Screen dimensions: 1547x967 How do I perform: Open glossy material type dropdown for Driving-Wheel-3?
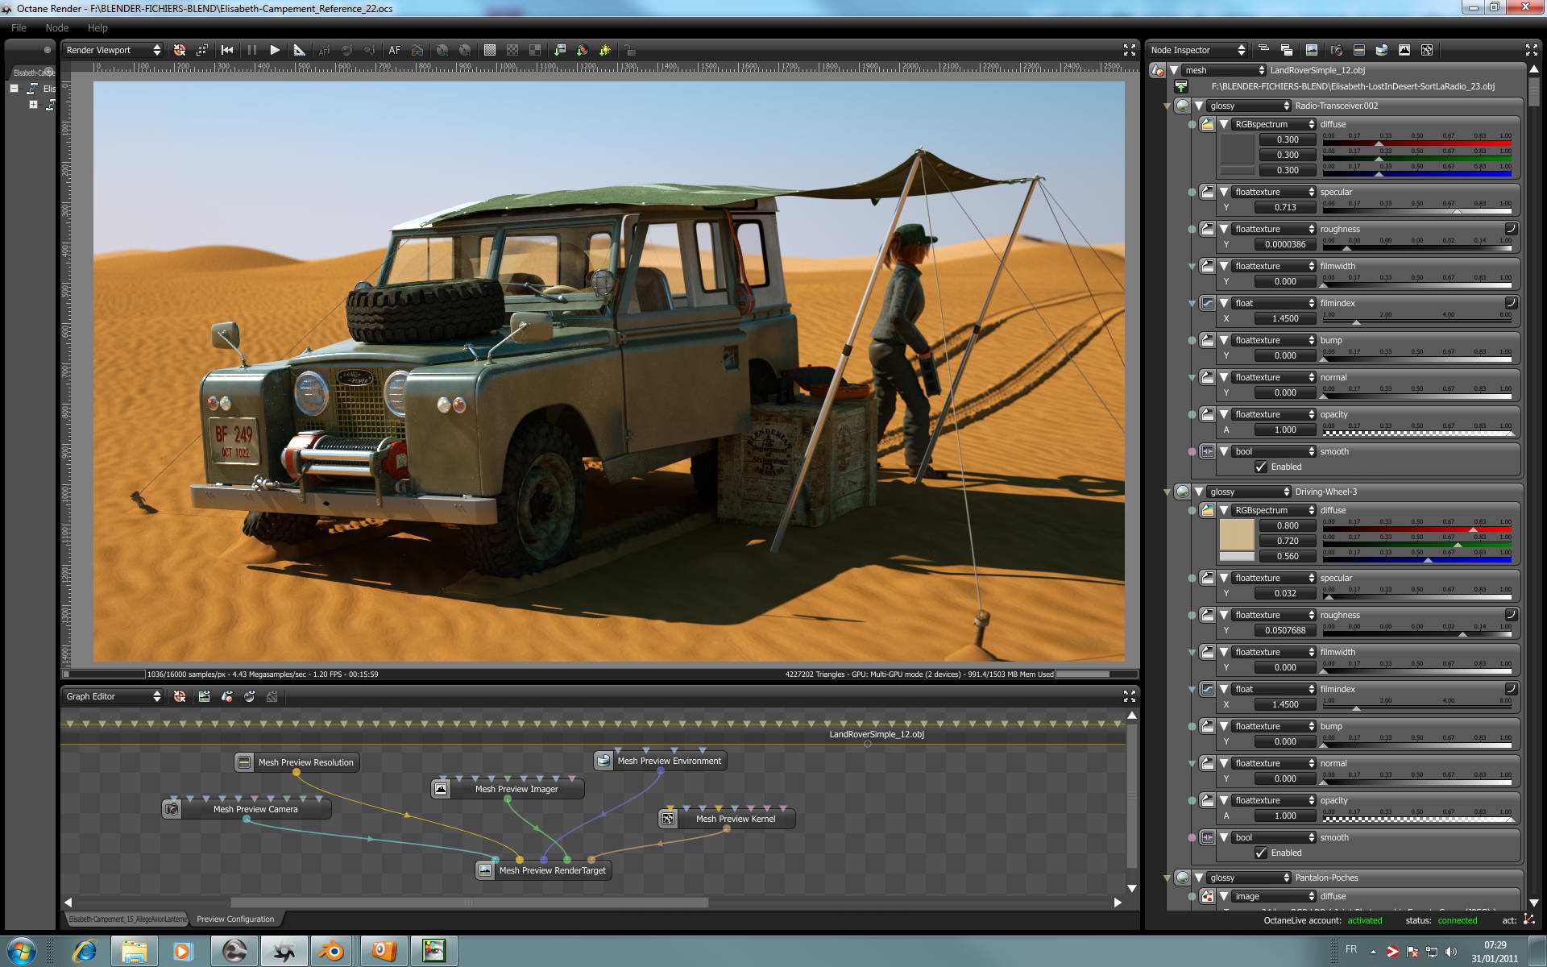(1248, 492)
